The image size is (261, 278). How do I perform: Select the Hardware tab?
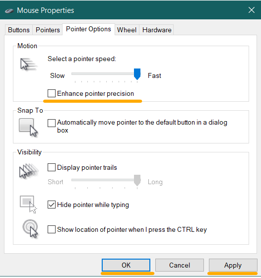pos(157,30)
